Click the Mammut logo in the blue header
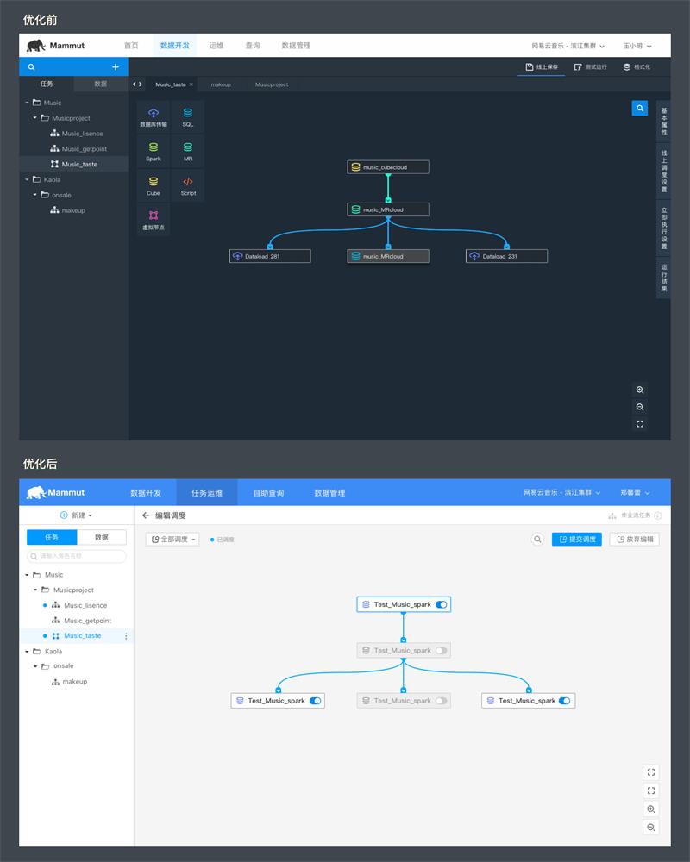Screen dimensions: 690x862 pos(55,492)
